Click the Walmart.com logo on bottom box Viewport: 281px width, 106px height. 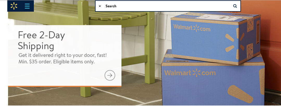coord(190,73)
